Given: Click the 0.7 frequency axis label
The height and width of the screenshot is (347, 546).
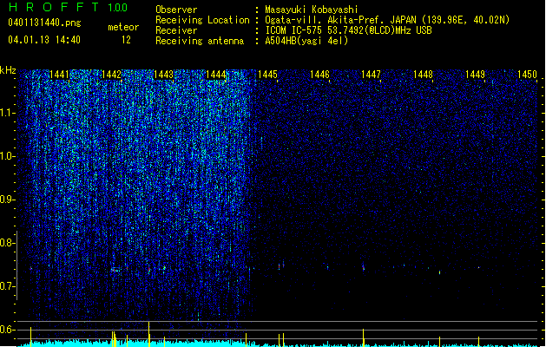Looking at the screenshot, I should [x=7, y=286].
